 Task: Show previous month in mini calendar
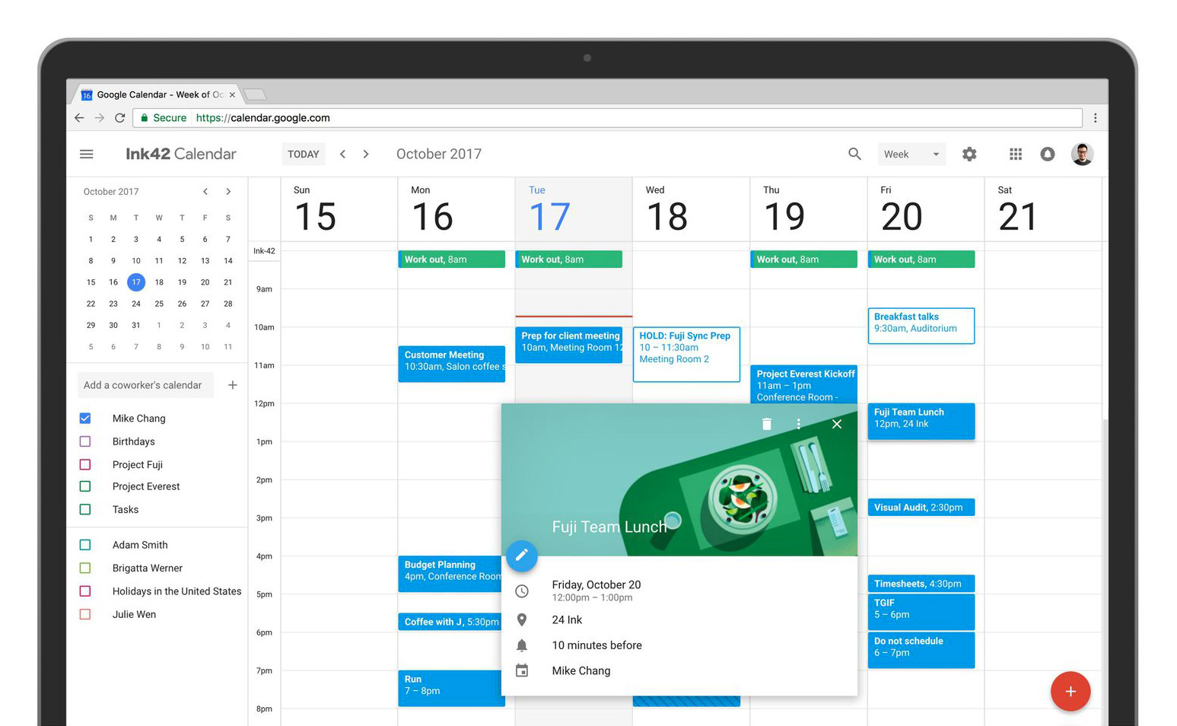(x=205, y=192)
